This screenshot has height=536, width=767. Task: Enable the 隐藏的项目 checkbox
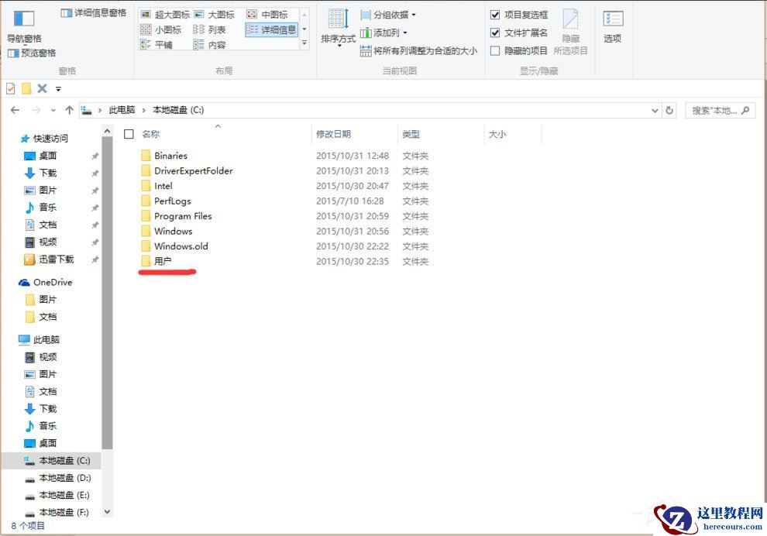point(495,50)
